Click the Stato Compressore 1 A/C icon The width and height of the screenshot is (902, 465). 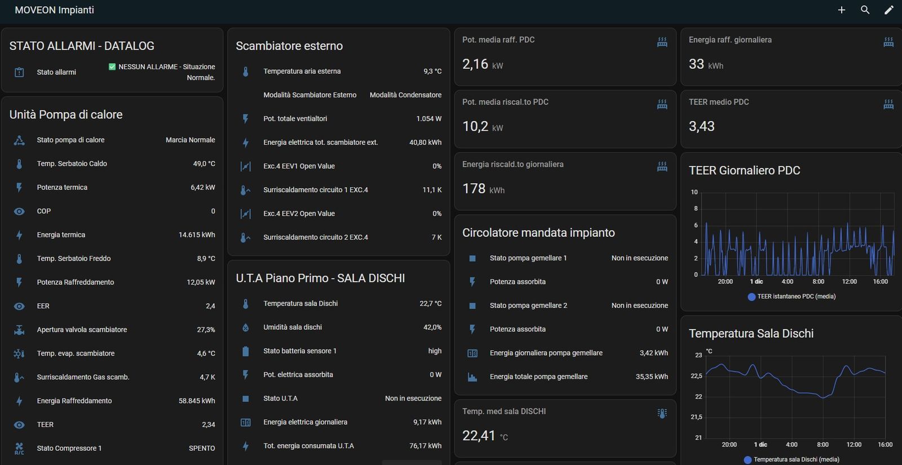coord(19,449)
